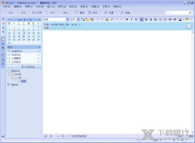Open the attachments count icon at bottom

click(x=46, y=136)
